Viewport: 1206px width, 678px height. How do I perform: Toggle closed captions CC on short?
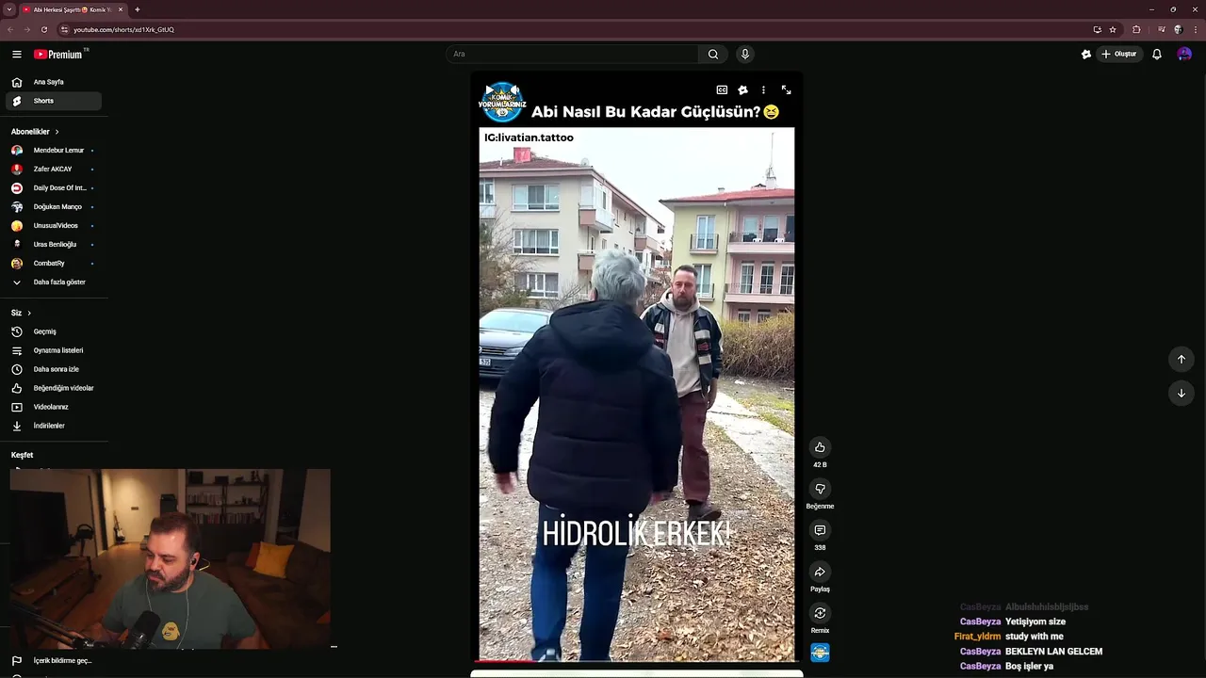(722, 90)
